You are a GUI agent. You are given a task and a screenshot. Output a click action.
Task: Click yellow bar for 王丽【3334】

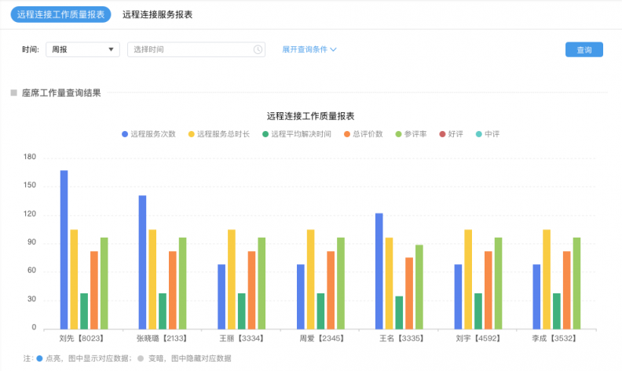tap(232, 279)
